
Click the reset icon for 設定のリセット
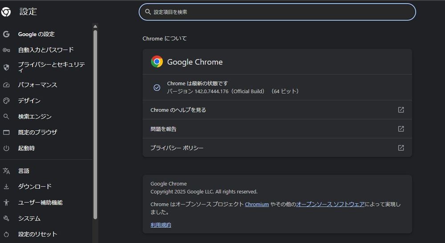(x=6, y=234)
